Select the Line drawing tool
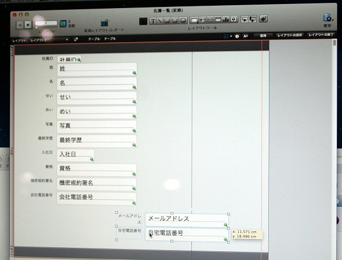The image size is (342, 260). coord(160,21)
